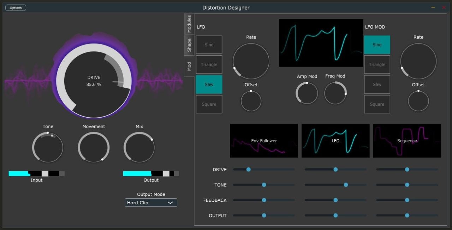The width and height of the screenshot is (452, 230).
Task: Click the Input level meter
Action: pyautogui.click(x=36, y=174)
